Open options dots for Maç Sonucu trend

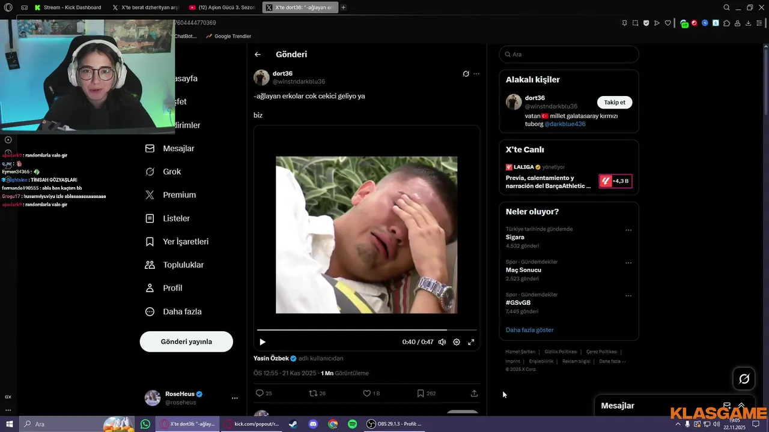click(x=628, y=263)
